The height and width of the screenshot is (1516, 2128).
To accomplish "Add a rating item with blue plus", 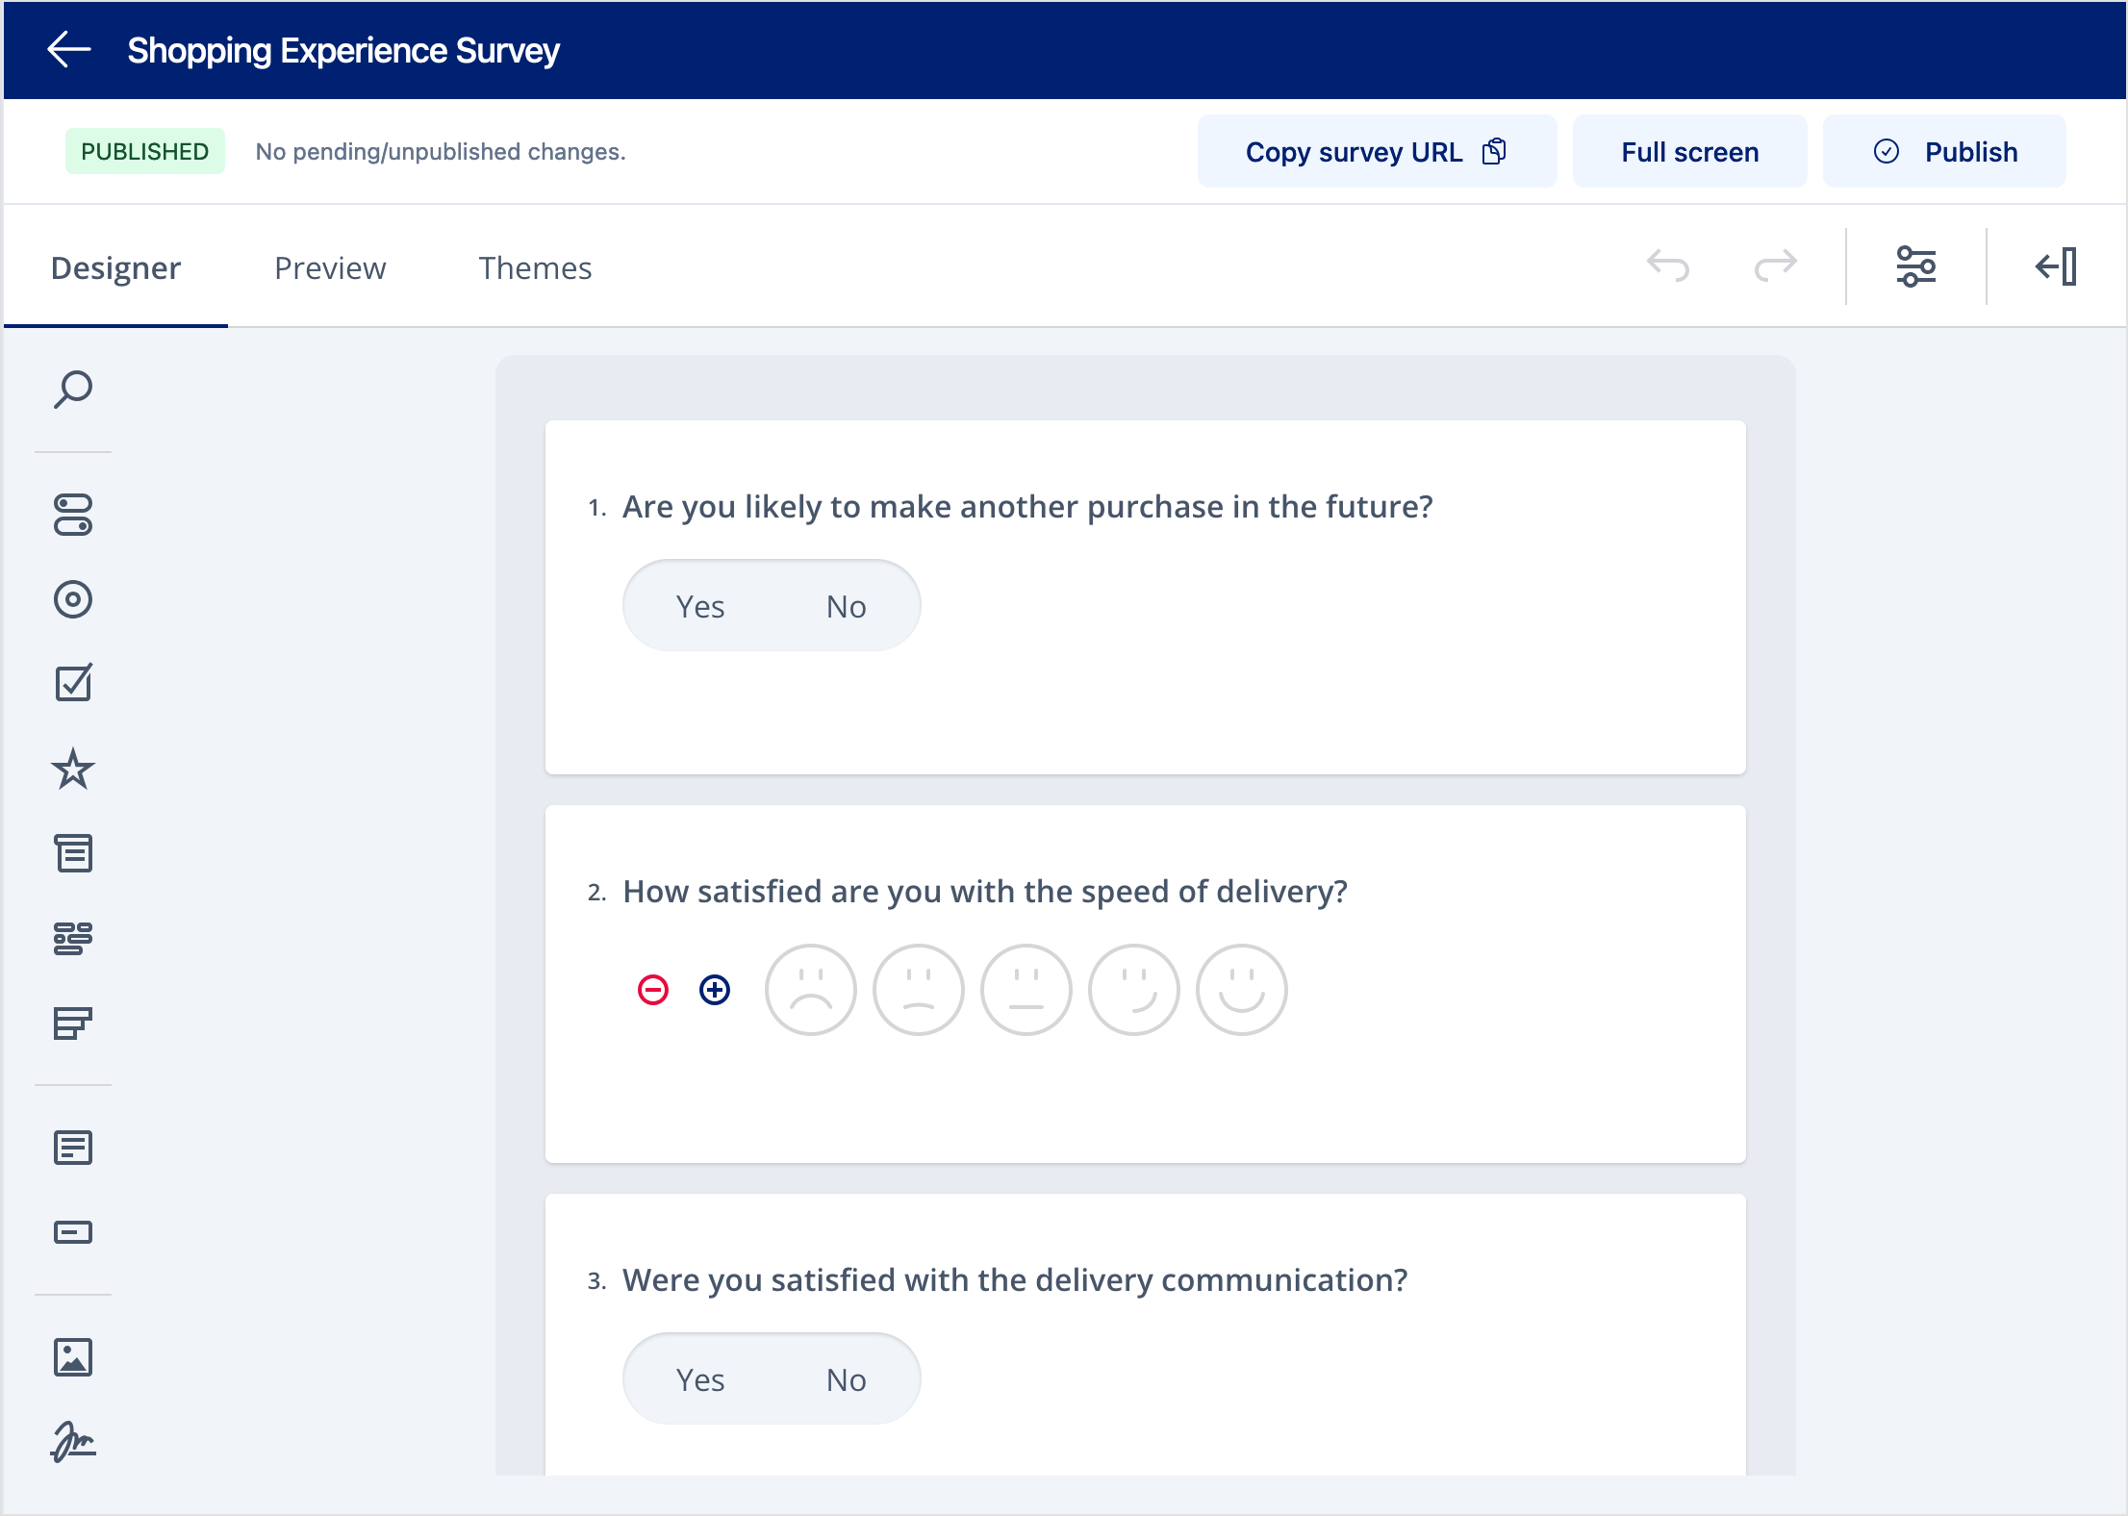I will point(715,990).
